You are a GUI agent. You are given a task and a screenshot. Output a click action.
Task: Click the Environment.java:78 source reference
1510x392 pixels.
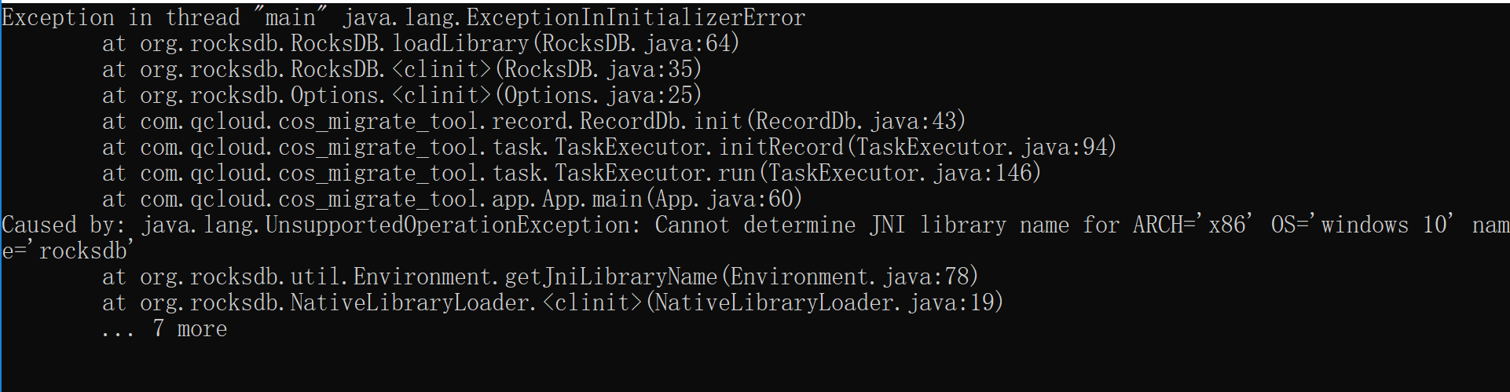[849, 277]
